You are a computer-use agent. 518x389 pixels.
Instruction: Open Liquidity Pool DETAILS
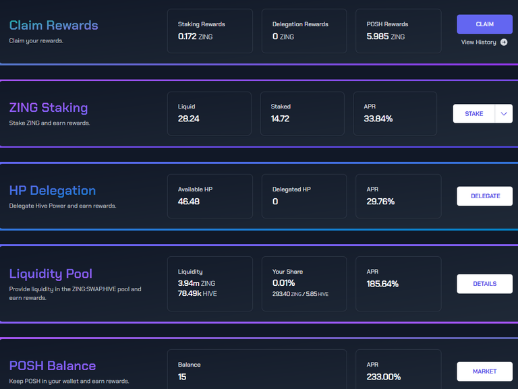tap(485, 284)
